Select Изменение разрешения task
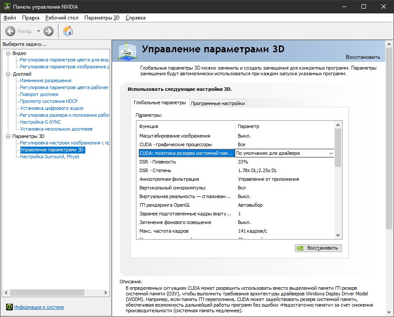The image size is (394, 317). pos(45,80)
